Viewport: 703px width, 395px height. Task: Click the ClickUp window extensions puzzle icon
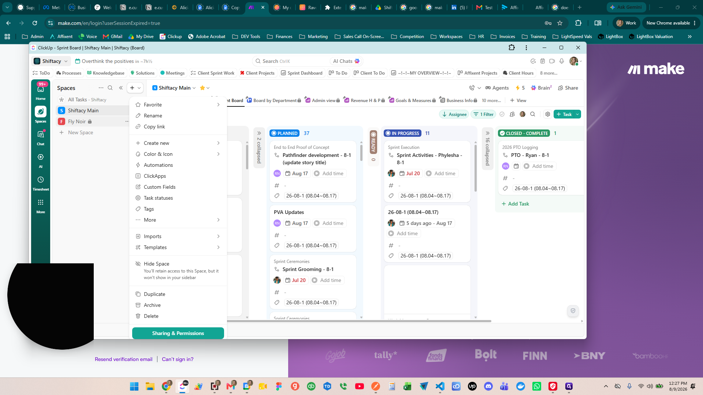[x=512, y=48]
